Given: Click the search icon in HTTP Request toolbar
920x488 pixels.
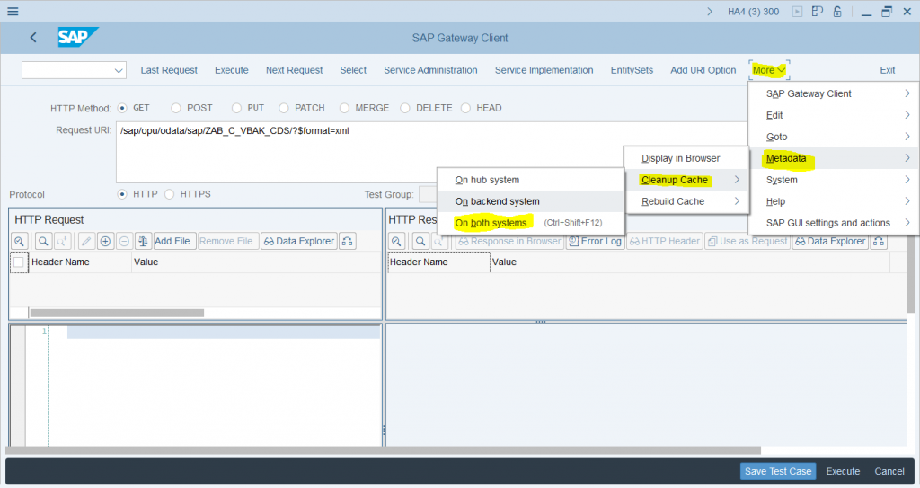Looking at the screenshot, I should 43,241.
